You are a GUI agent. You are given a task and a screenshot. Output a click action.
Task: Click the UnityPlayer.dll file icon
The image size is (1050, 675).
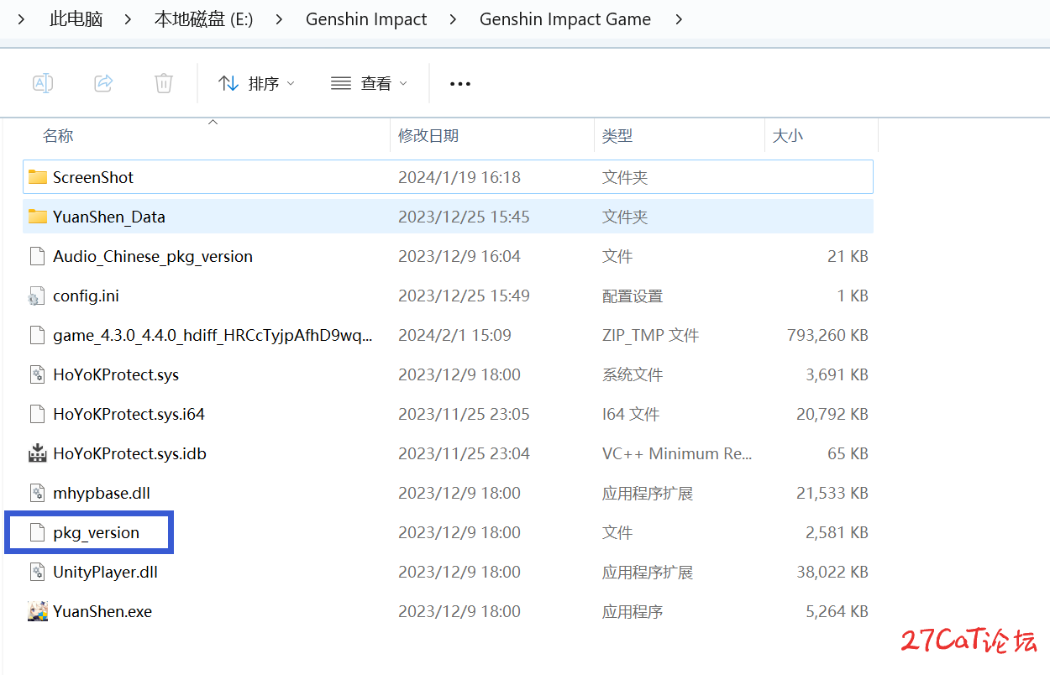37,572
